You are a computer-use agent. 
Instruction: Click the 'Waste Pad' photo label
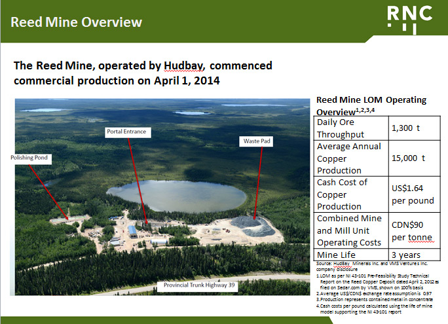[x=256, y=141]
